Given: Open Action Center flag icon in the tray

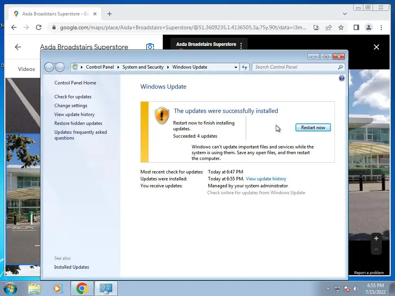Looking at the screenshot, I should point(347,289).
